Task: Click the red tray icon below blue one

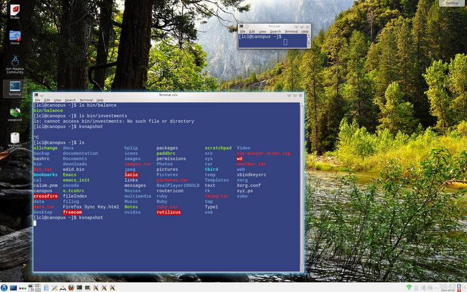Action: coord(459,290)
